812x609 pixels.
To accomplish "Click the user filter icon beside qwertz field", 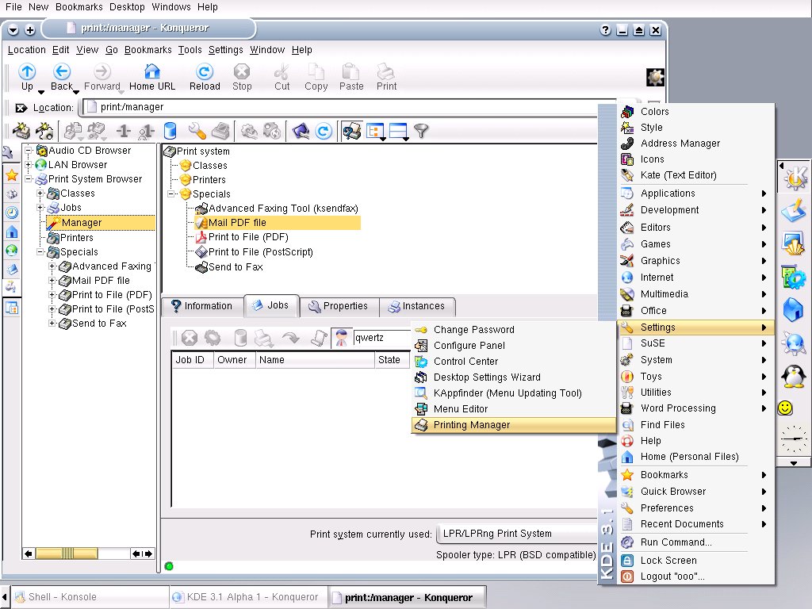I will point(341,338).
